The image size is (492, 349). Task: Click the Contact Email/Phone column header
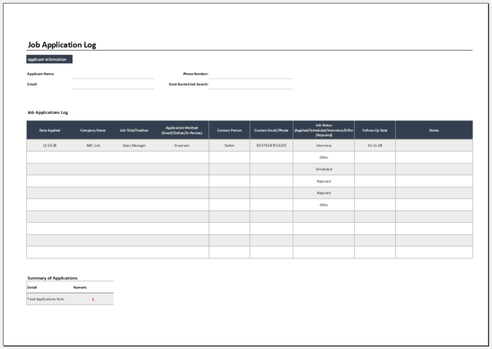click(x=272, y=131)
